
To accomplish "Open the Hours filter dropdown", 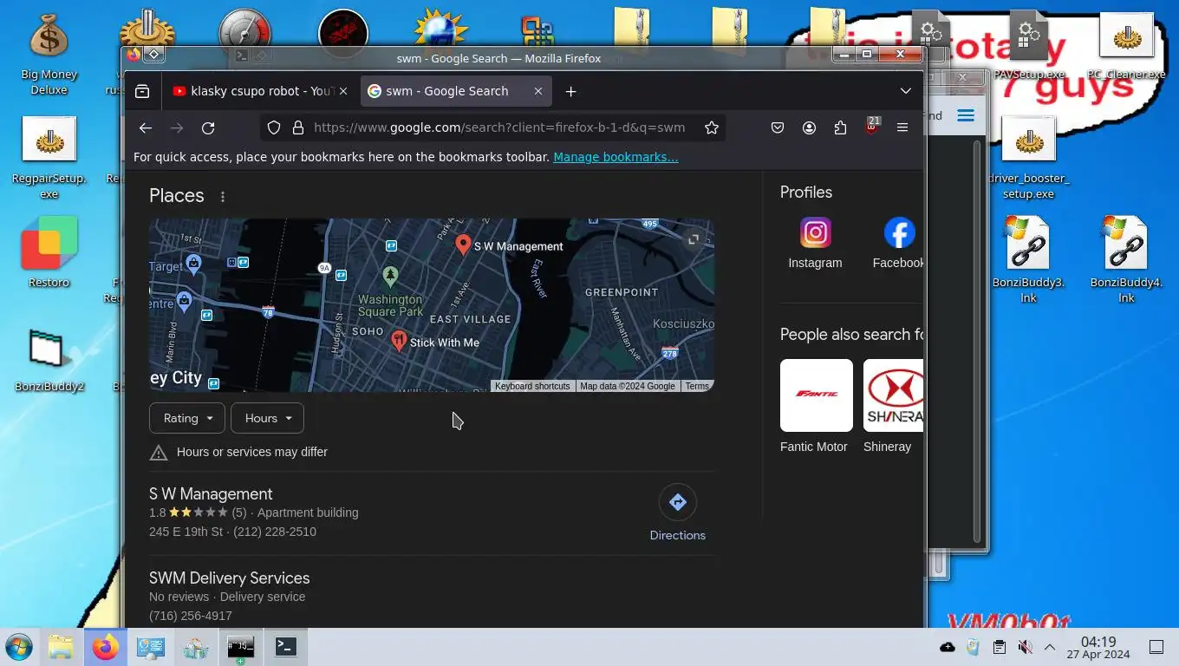I will tap(267, 418).
